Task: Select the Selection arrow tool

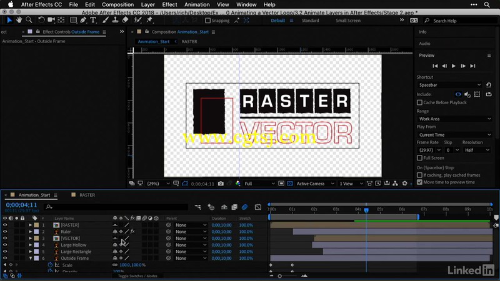Action: point(9,20)
